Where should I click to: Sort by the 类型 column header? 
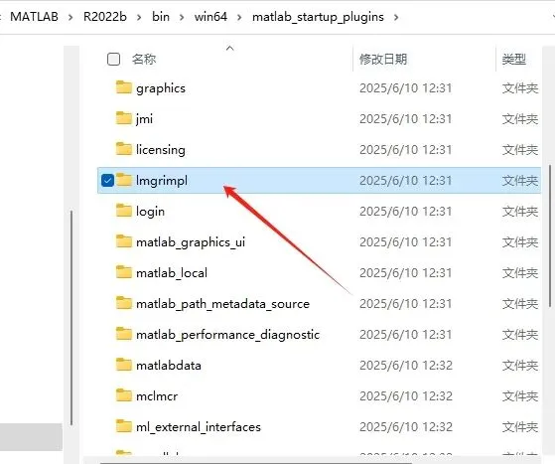tap(514, 60)
